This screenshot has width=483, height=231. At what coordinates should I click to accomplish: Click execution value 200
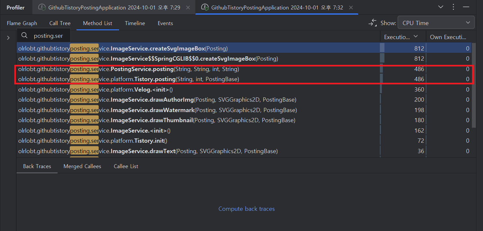point(419,100)
